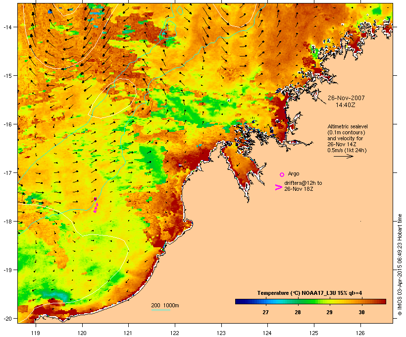The image size is (406, 337).
Task: Click the '200 1000m' bathymetry label
Action: point(165,305)
